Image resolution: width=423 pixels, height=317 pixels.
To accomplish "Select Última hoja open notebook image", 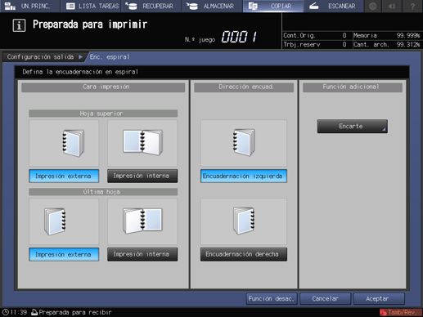I will point(142,221).
